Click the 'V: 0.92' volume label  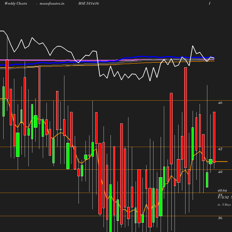click(223, 197)
